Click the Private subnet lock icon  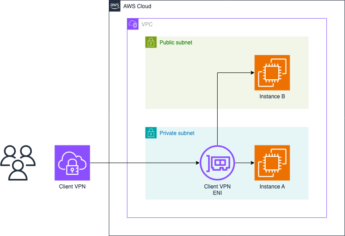tap(151, 133)
